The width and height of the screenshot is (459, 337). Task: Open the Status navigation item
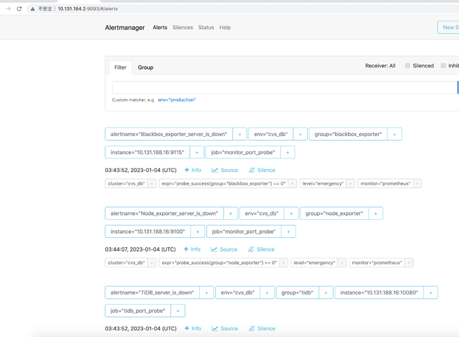click(x=206, y=28)
